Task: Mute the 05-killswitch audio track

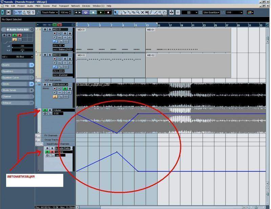Action: coord(45,85)
